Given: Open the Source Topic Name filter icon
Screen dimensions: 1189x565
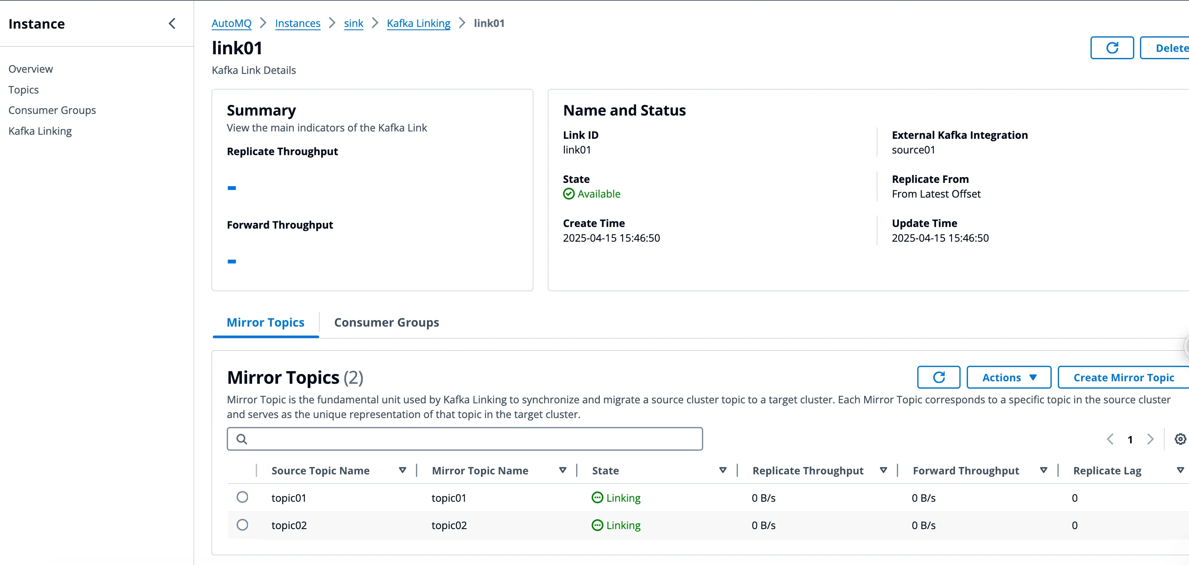Looking at the screenshot, I should 402,470.
